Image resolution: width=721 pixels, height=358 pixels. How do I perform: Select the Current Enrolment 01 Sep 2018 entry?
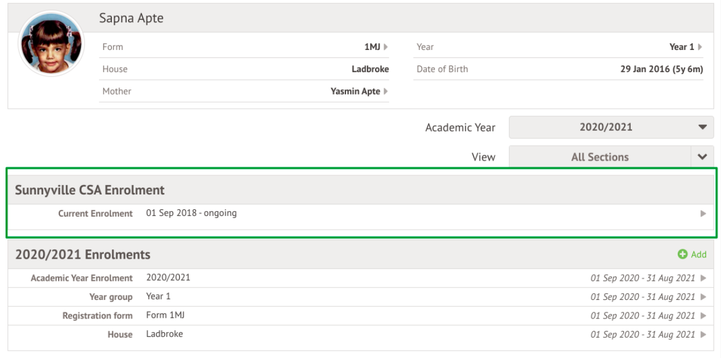[x=192, y=214]
